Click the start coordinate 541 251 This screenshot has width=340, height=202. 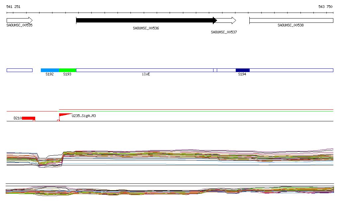13,7
